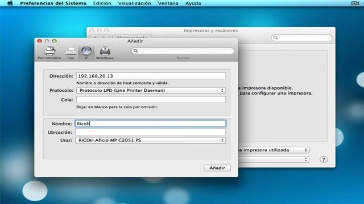The width and height of the screenshot is (364, 204).
Task: Click the Añadir button
Action: [x=217, y=168]
